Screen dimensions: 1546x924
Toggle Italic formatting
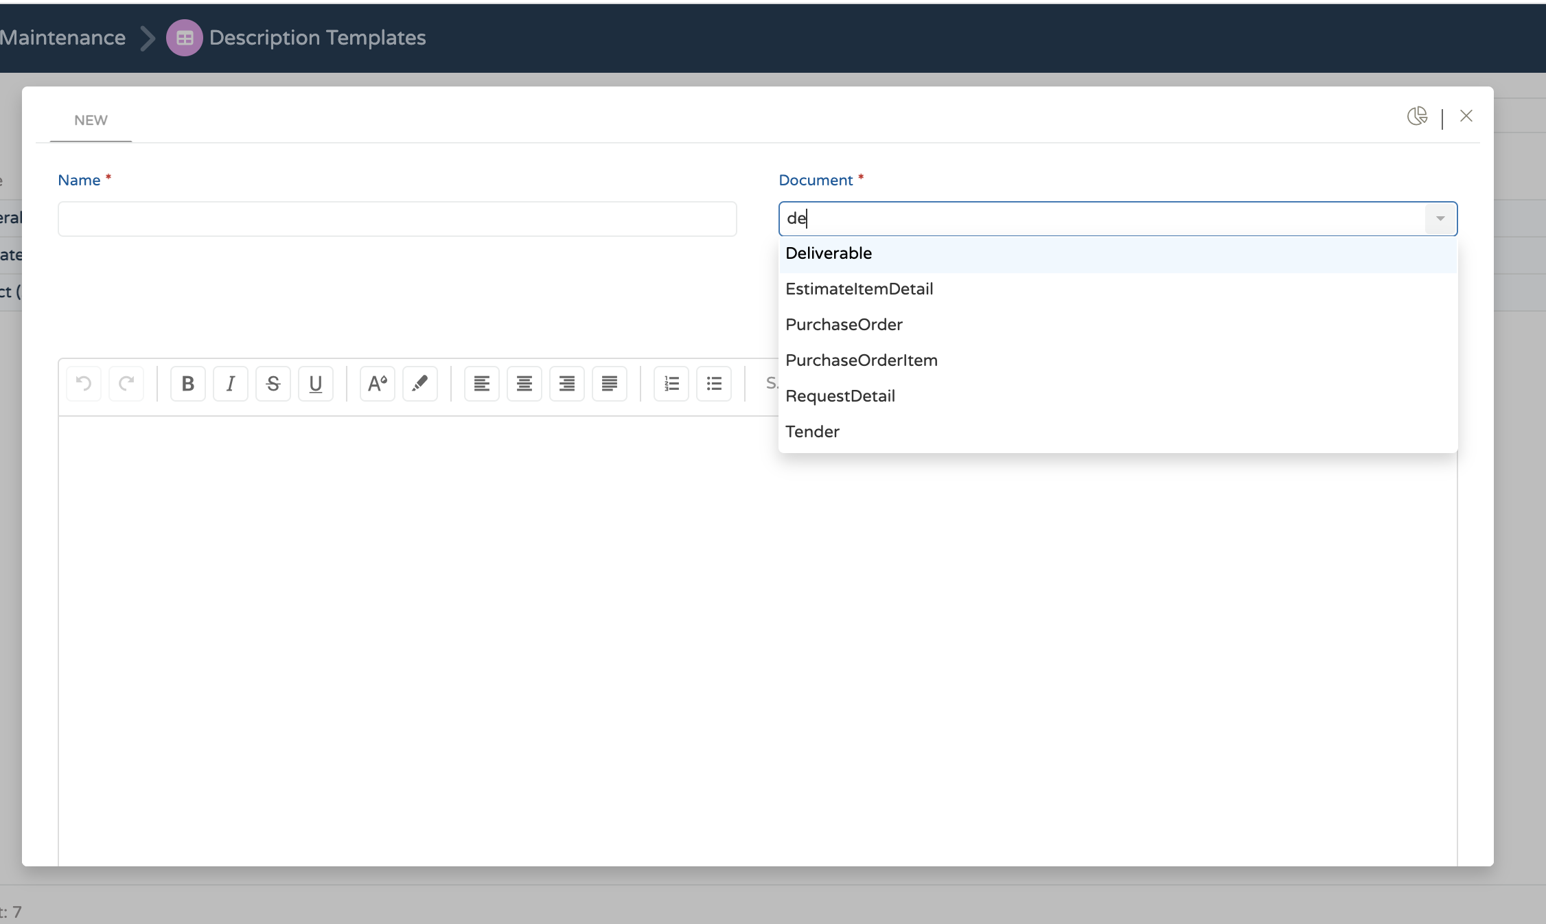(x=231, y=383)
